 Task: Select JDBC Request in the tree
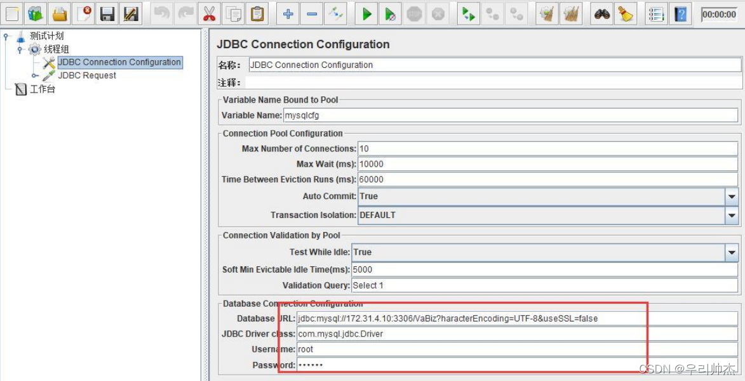pos(87,75)
